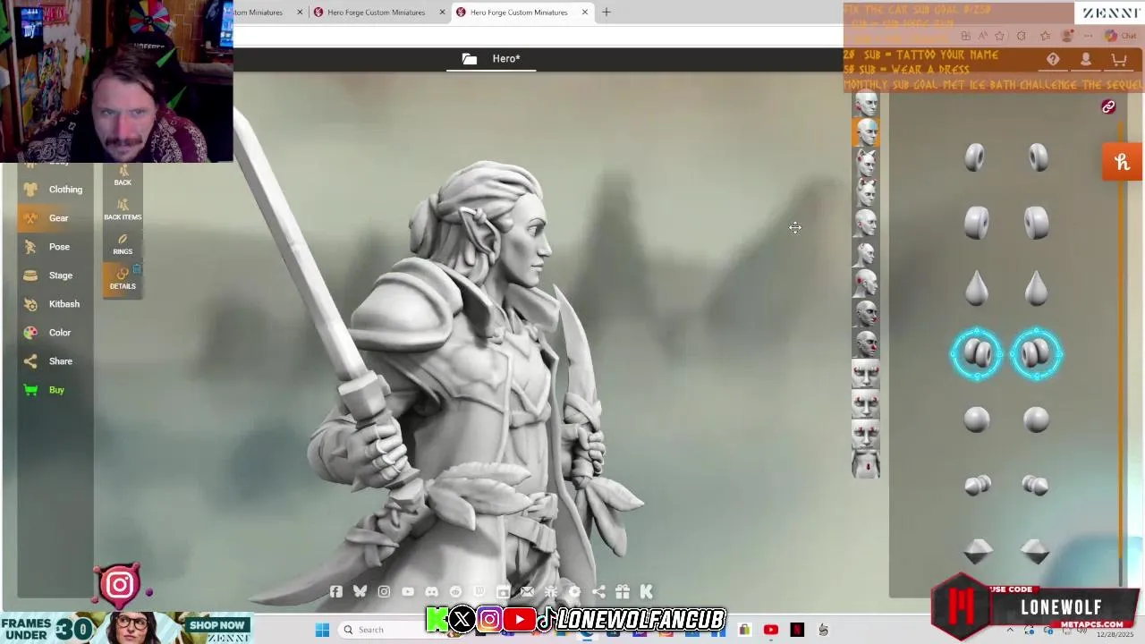
Task: Open the Stage category
Action: click(54, 275)
